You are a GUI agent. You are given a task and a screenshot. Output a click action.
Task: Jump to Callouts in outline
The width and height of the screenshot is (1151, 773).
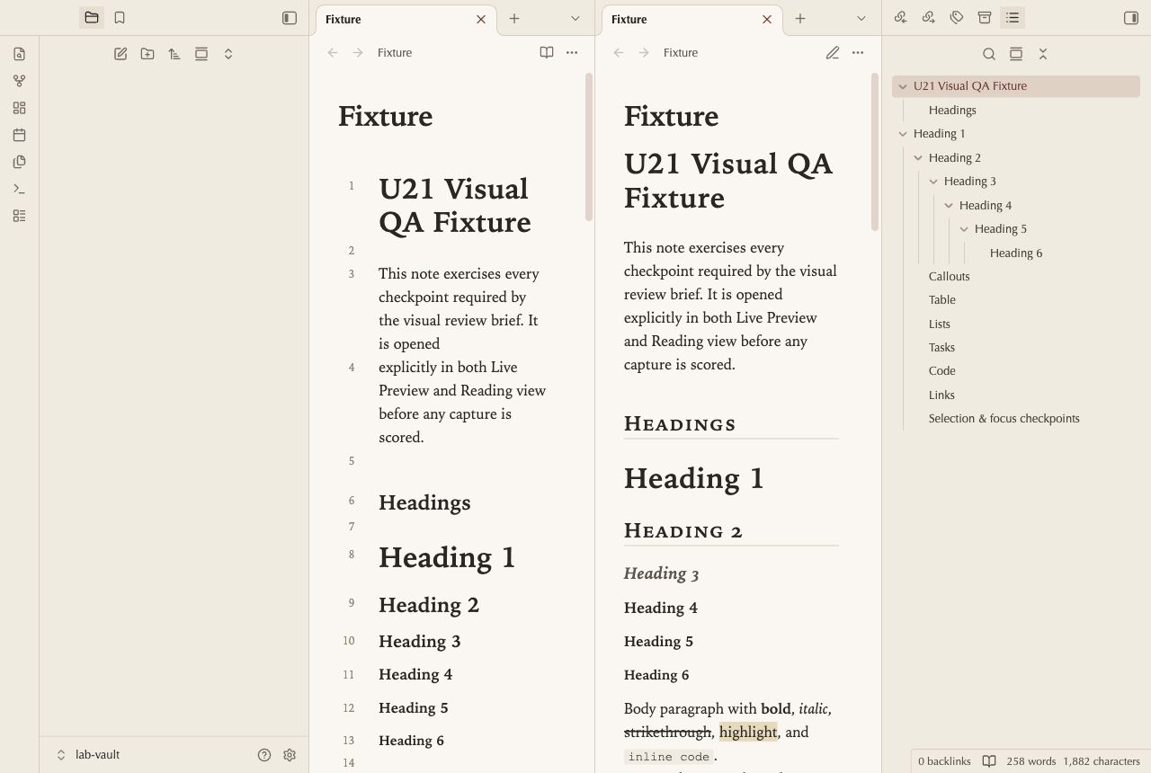point(949,276)
